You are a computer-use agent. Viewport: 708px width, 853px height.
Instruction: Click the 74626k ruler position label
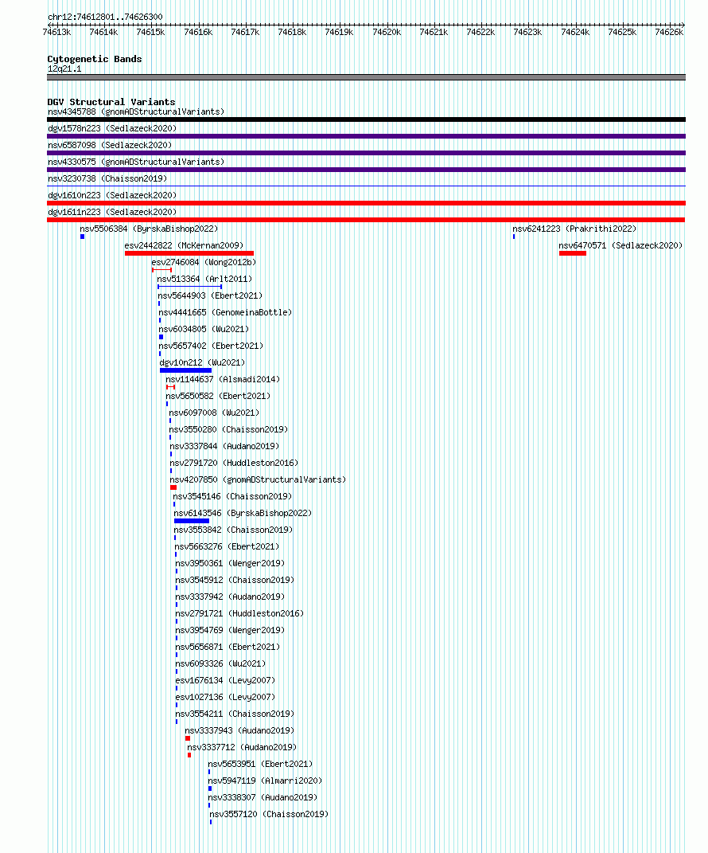pos(669,32)
